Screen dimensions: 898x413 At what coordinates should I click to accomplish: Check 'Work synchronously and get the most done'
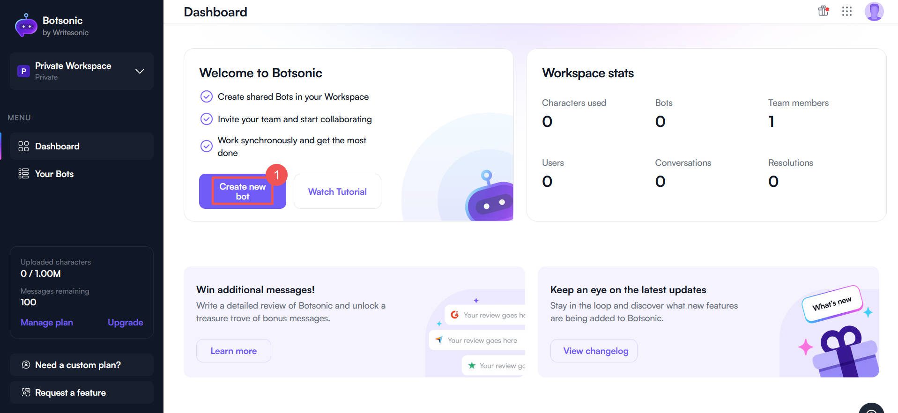(207, 146)
